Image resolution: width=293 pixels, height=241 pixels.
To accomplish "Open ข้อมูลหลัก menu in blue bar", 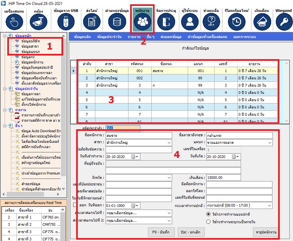I will pyautogui.click(x=82, y=37).
